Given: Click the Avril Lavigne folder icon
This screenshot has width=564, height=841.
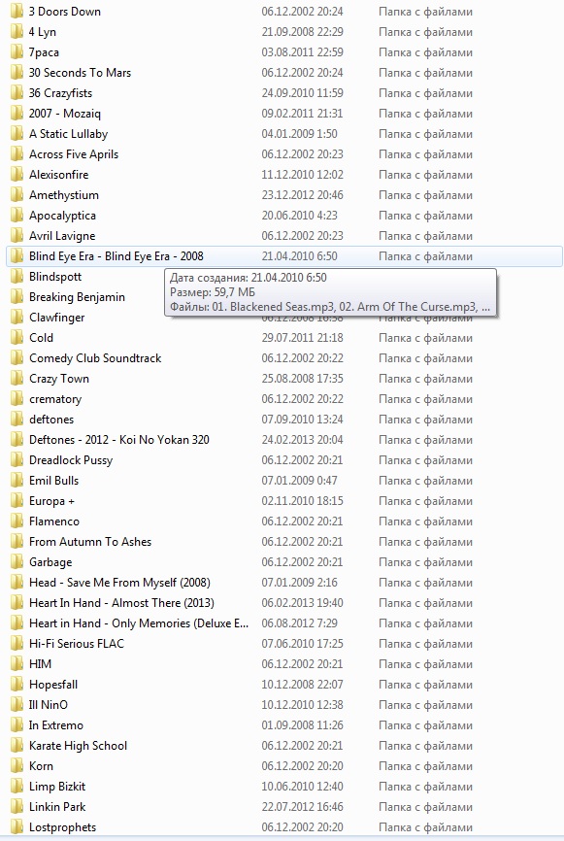Looking at the screenshot, I should 17,235.
